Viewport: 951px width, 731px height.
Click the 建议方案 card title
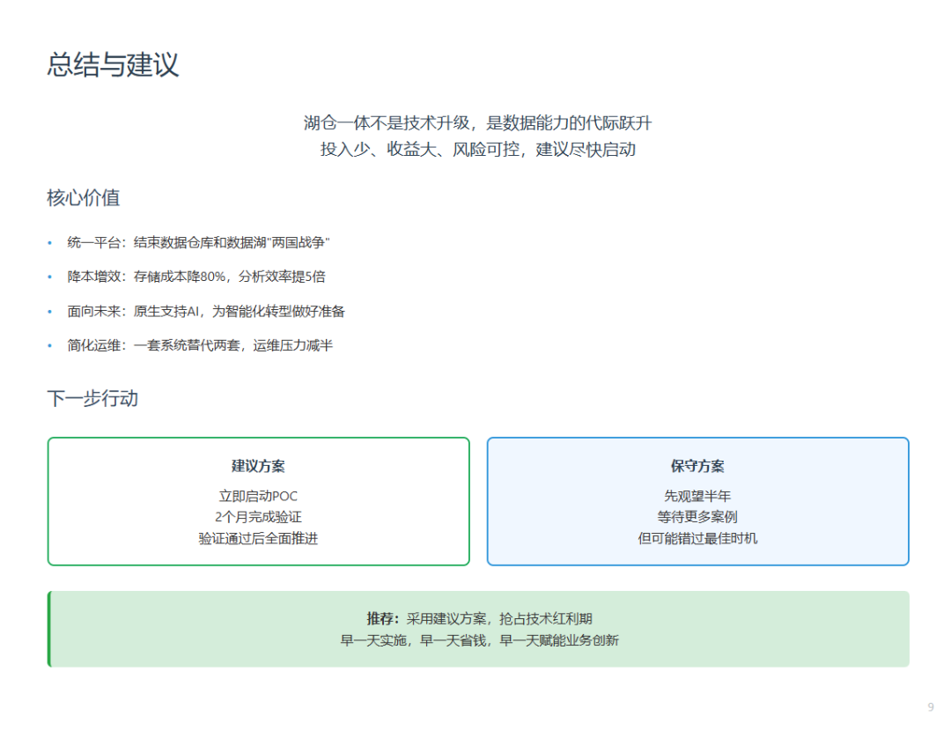[258, 466]
